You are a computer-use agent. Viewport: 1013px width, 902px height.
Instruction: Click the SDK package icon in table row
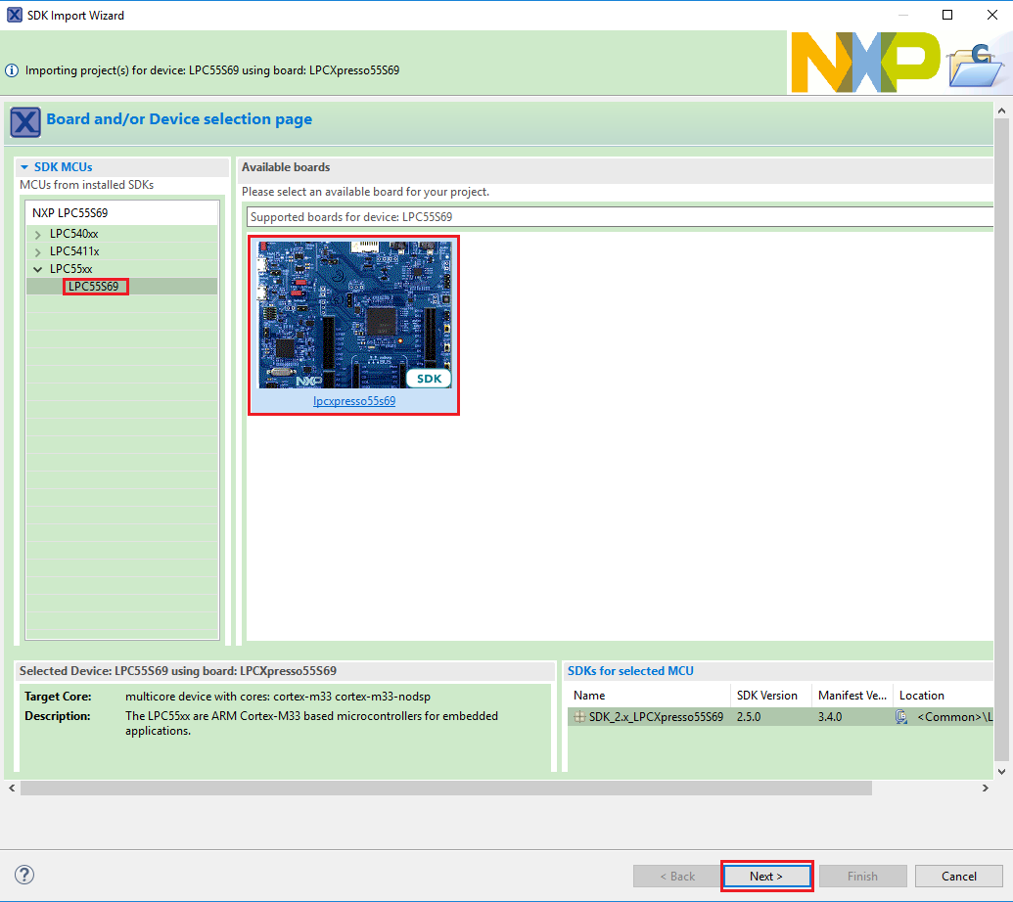click(579, 717)
